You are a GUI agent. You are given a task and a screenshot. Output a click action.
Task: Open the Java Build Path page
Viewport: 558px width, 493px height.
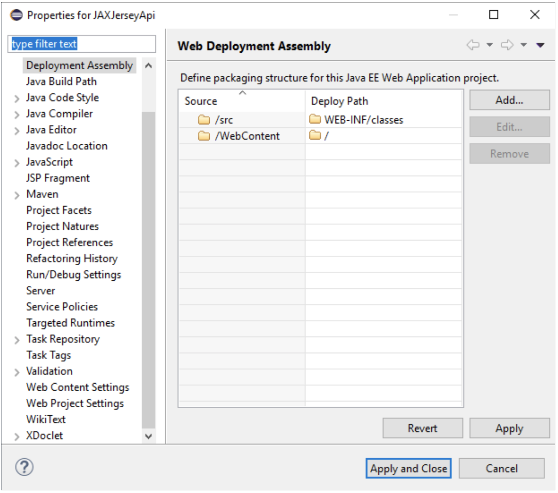click(62, 82)
